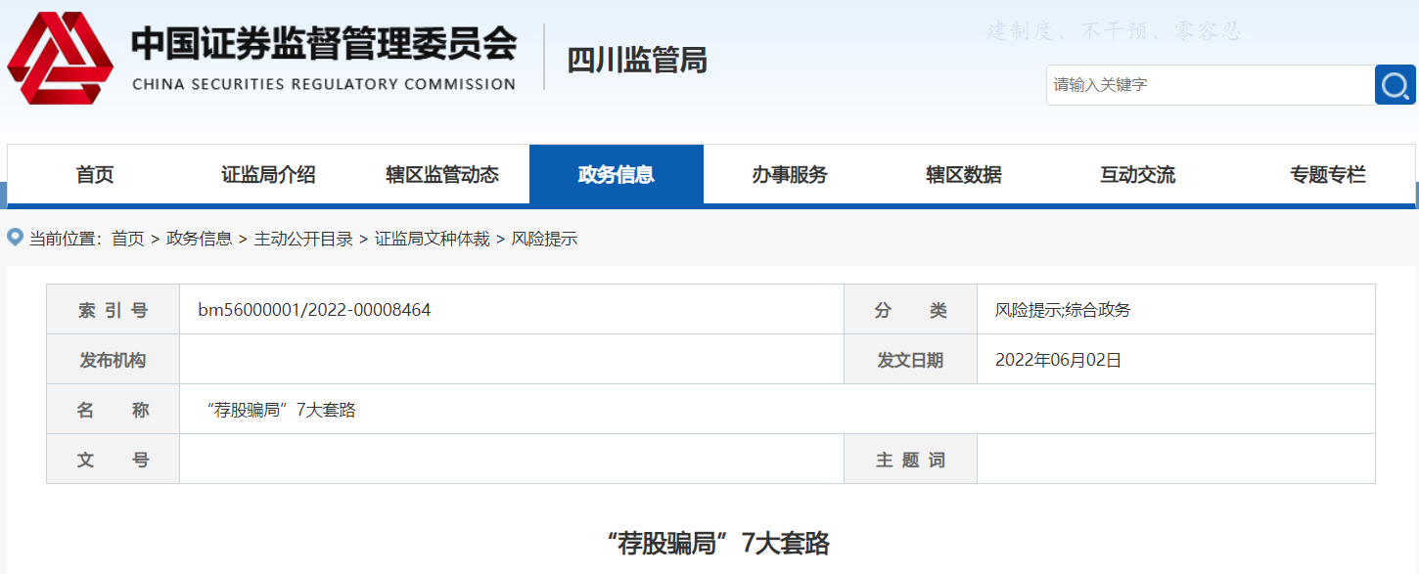This screenshot has height=574, width=1419.
Task: Open 证监局文种体裁 breadcrumb link
Action: click(433, 239)
